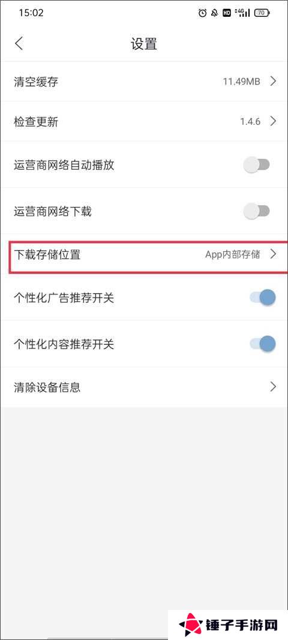Open chevron next to 11.49MB cache
The image size is (288, 640).
coord(273,81)
